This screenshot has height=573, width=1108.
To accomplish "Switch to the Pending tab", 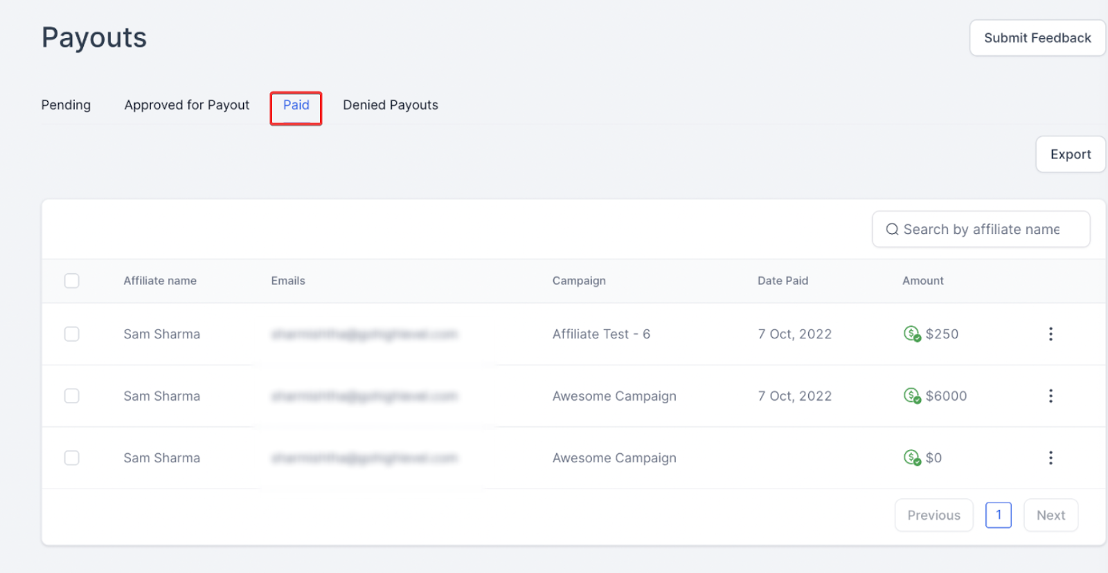I will pyautogui.click(x=66, y=105).
